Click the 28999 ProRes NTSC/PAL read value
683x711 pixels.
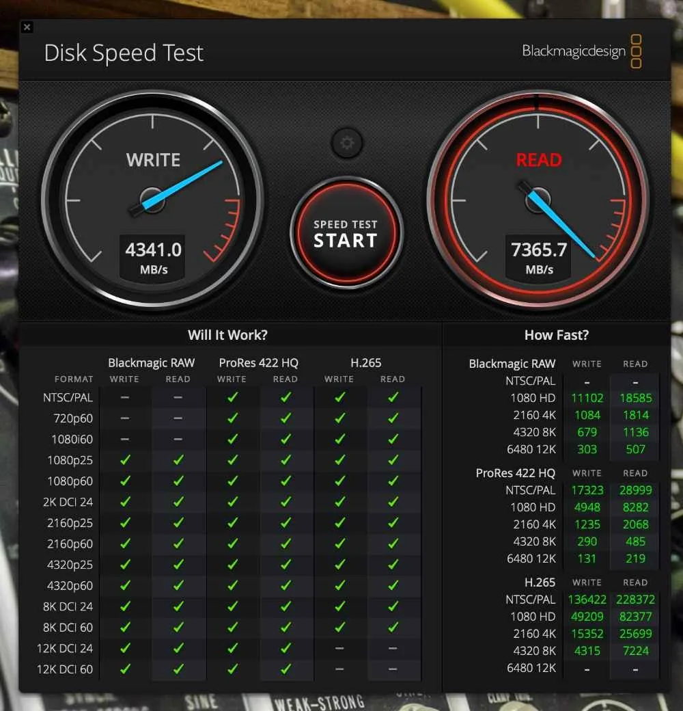tap(635, 490)
